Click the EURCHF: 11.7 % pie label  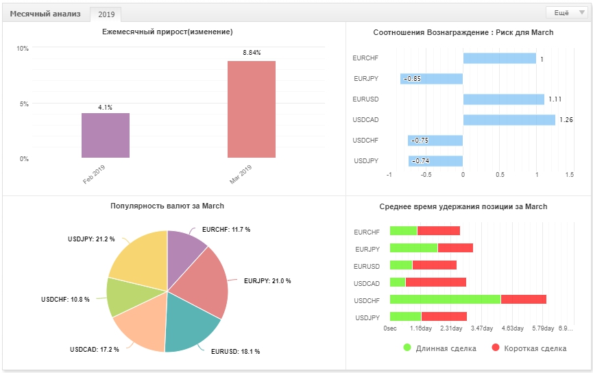226,230
